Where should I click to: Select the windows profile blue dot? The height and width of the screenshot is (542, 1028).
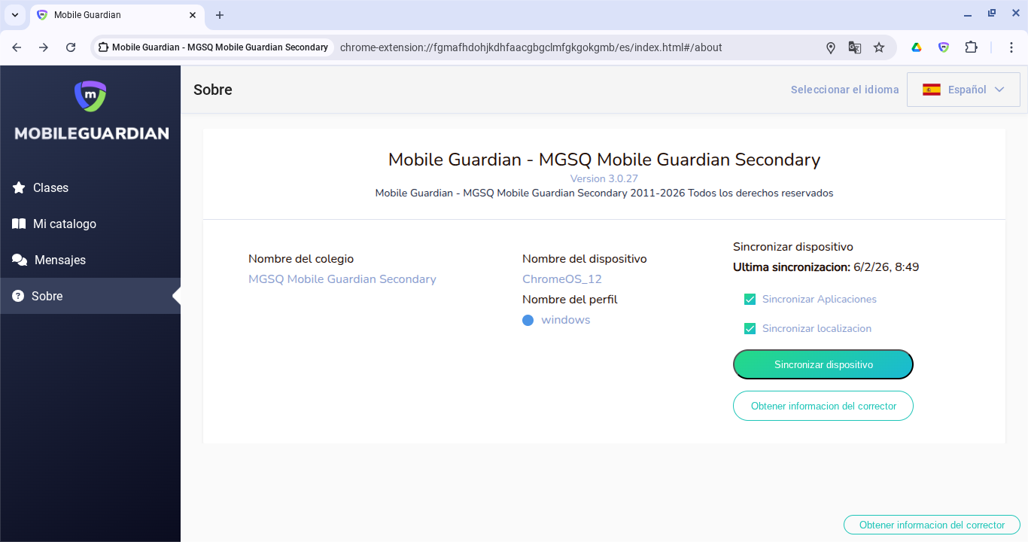(x=528, y=321)
